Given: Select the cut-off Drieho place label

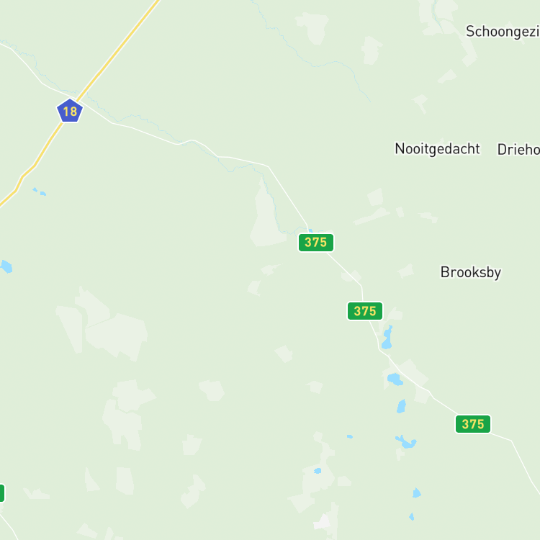Looking at the screenshot, I should [x=518, y=150].
